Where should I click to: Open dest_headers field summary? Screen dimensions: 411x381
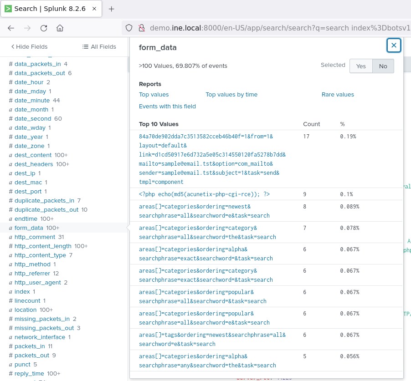[34, 164]
